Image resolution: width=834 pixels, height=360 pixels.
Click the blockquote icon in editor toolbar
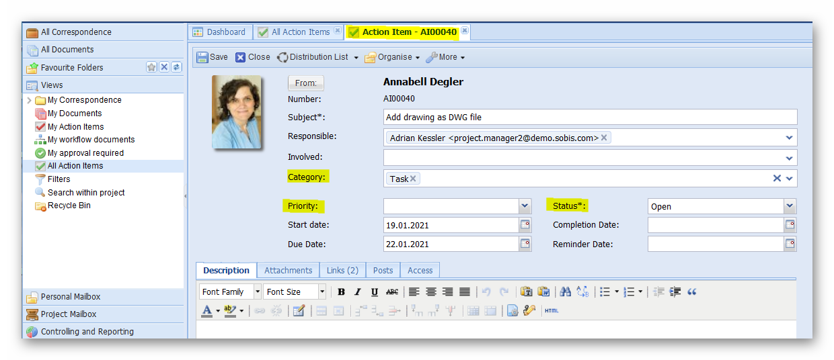click(692, 292)
